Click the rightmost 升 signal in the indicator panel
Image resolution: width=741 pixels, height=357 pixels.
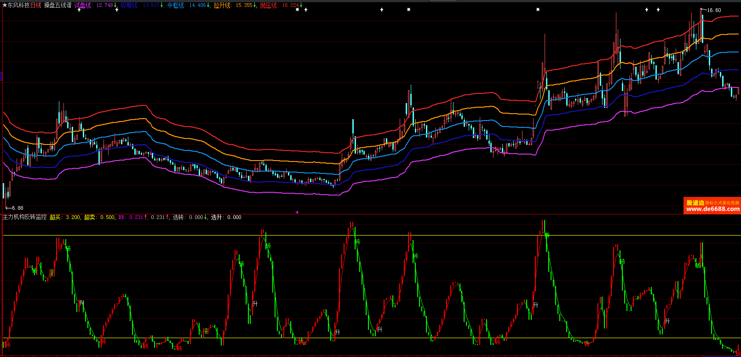[667, 321]
